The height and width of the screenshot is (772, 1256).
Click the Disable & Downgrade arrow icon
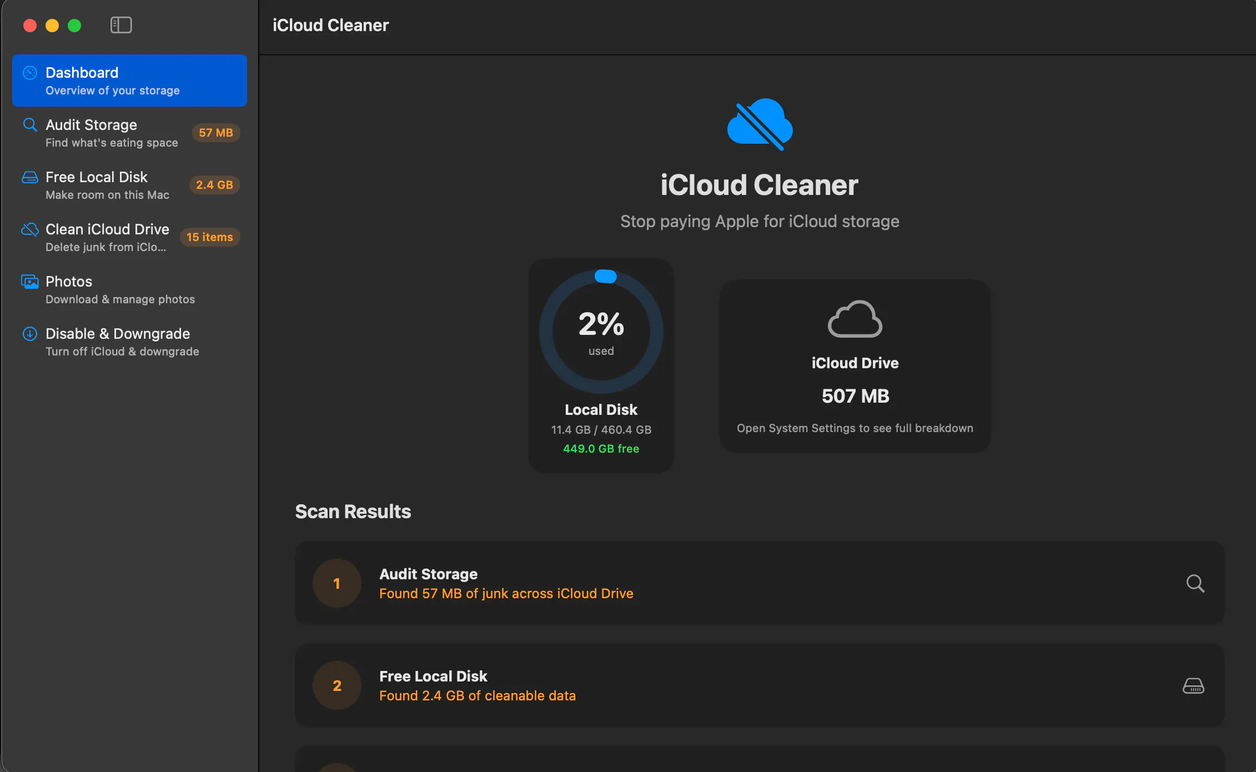coord(30,334)
